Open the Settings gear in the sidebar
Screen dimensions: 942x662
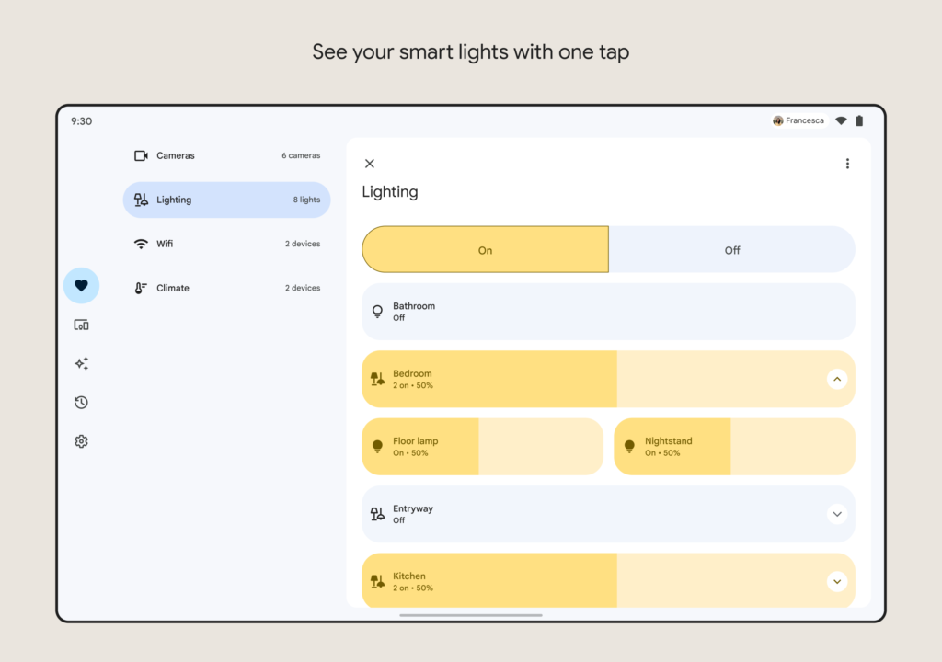pyautogui.click(x=81, y=441)
